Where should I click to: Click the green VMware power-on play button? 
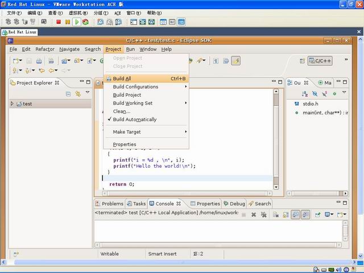coord(77,22)
